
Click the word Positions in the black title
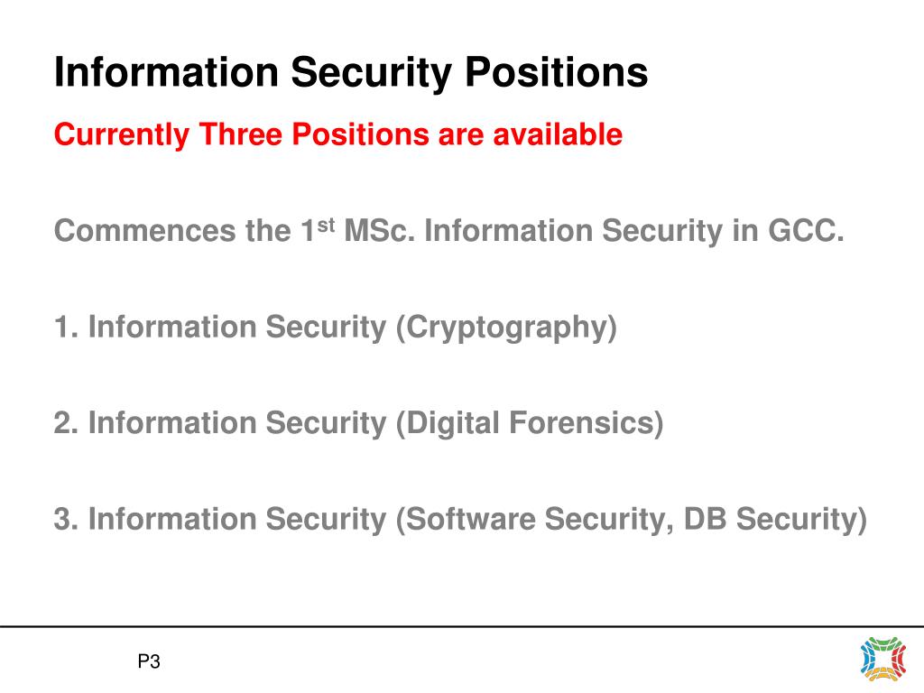coord(556,72)
